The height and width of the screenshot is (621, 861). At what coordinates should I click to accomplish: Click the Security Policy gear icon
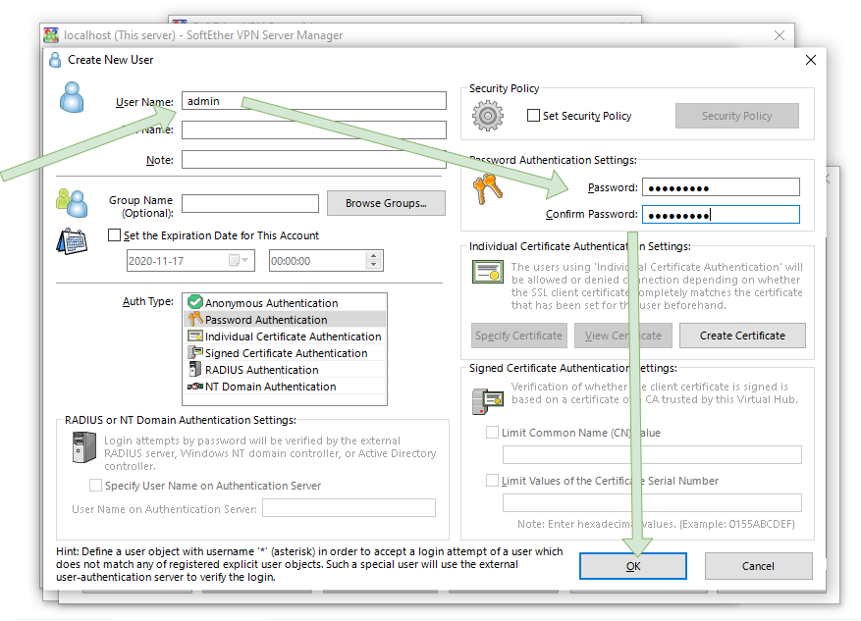(x=488, y=116)
